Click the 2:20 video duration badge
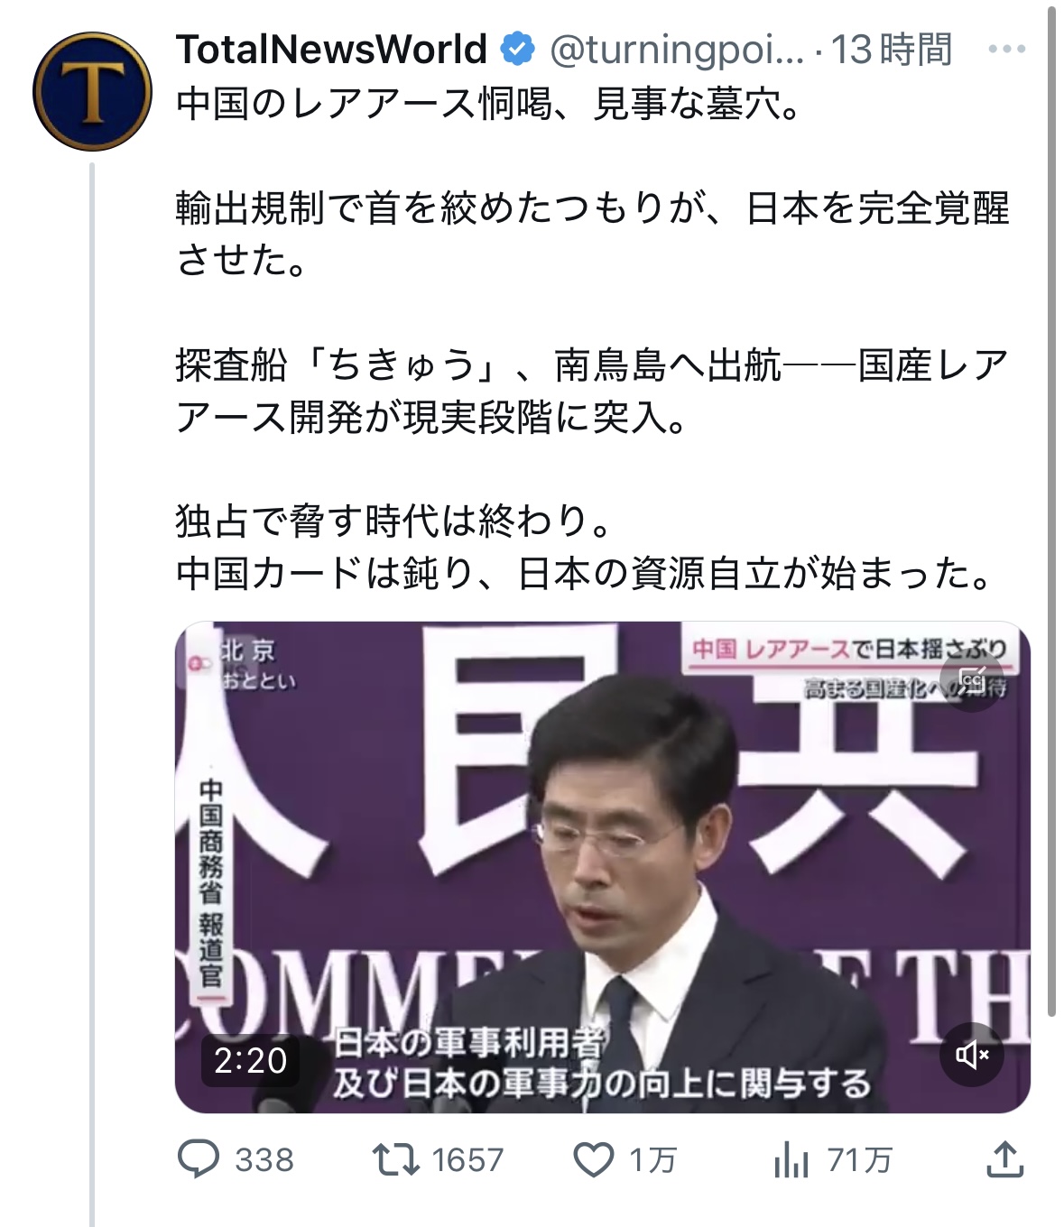Image resolution: width=1064 pixels, height=1227 pixels. coord(250,1060)
